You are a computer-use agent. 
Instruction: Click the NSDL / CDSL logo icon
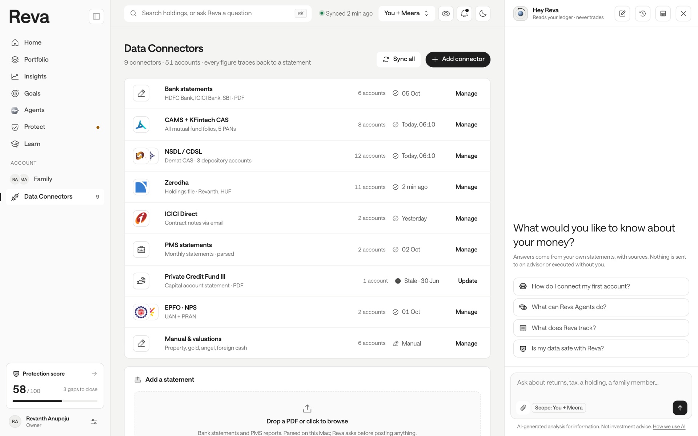(145, 156)
